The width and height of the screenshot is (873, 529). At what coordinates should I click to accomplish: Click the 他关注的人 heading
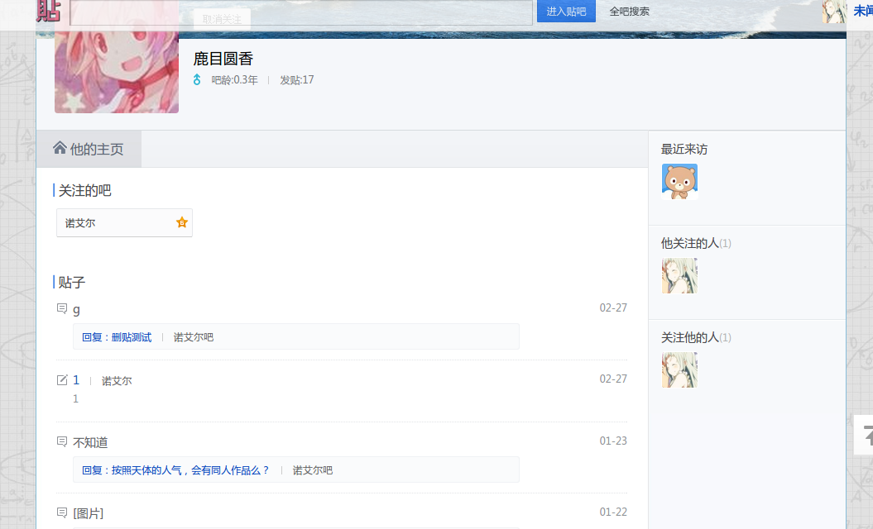696,243
